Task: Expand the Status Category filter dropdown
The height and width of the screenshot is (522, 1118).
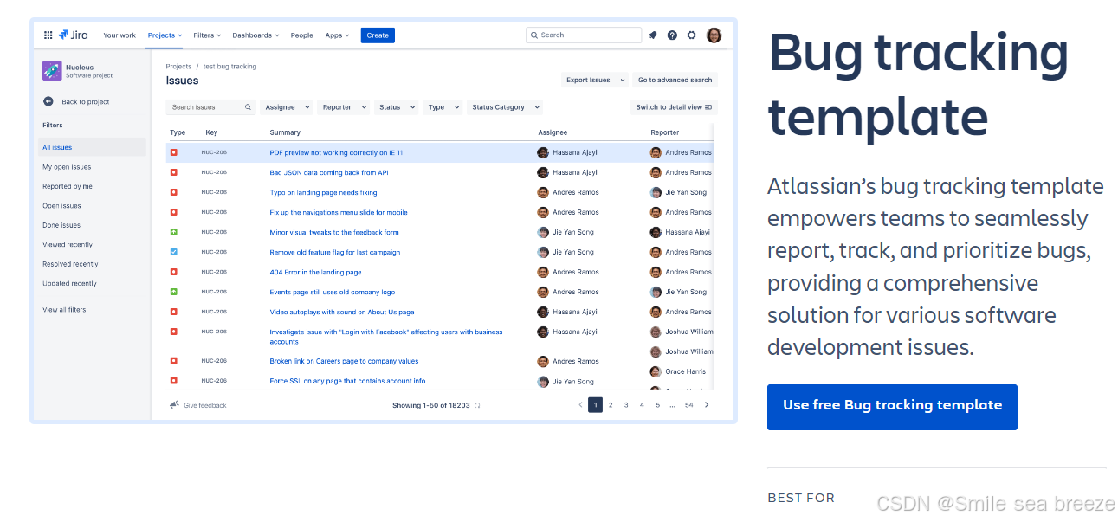Action: [x=505, y=107]
